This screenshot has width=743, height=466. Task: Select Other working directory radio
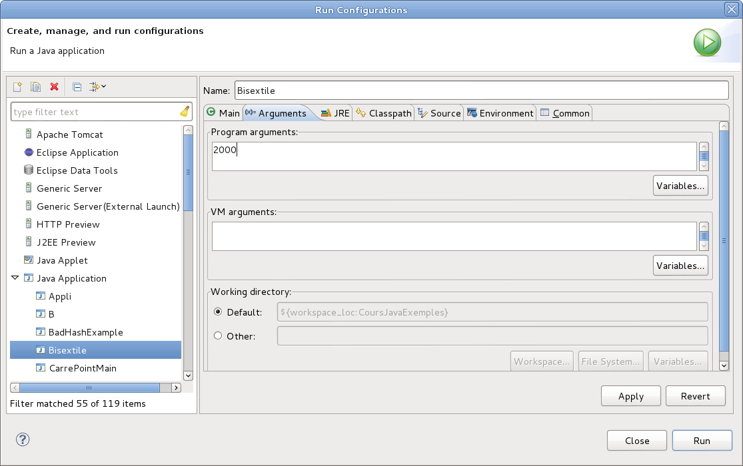[218, 336]
